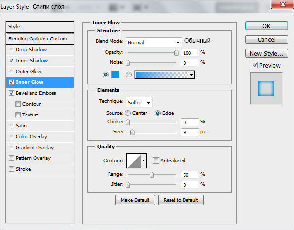
Task: Click the blue glow color swatch
Action: [115, 75]
